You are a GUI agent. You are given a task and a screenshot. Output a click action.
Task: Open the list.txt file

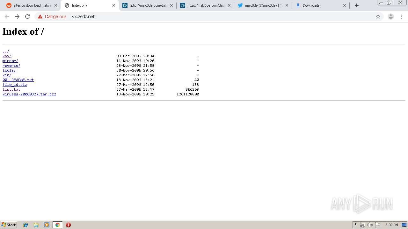11,89
